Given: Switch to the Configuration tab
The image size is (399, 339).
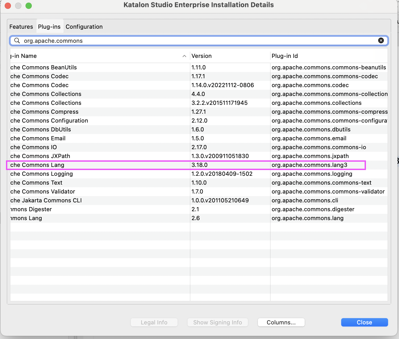Looking at the screenshot, I should (84, 26).
